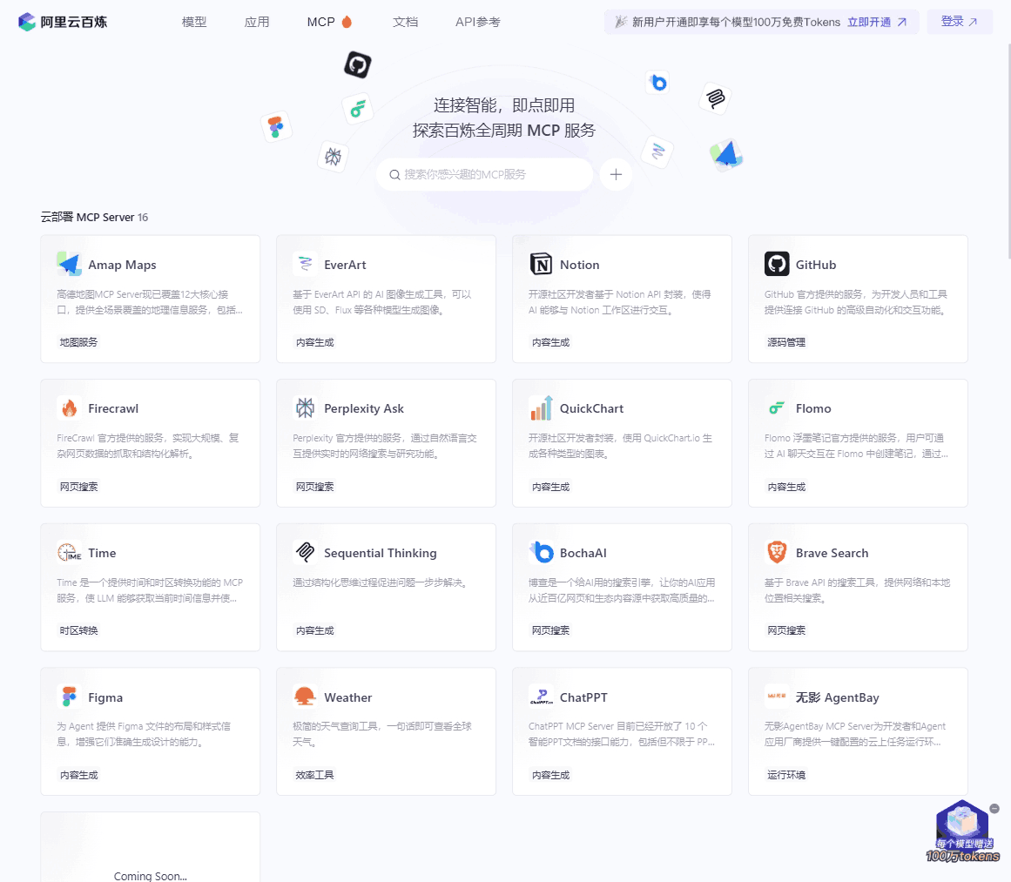Open the QuickChart bar chart icon
This screenshot has width=1011, height=882.
click(541, 408)
